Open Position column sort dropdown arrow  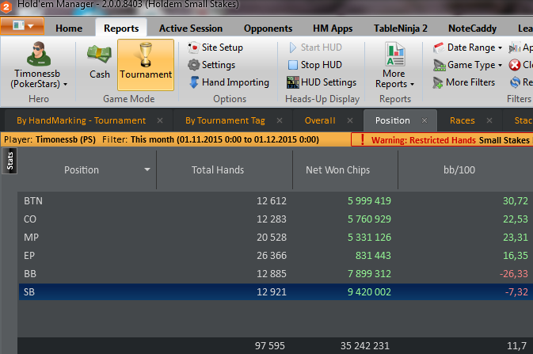(147, 169)
